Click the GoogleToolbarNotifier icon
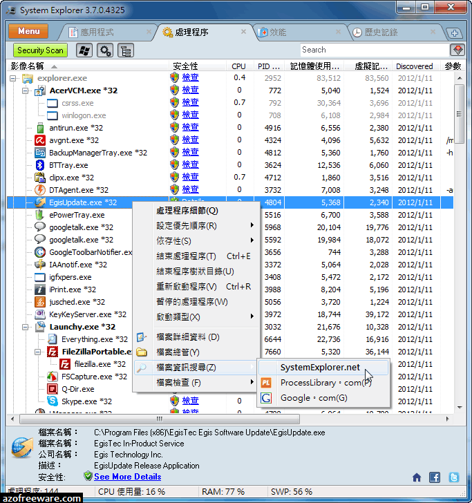Screen dimensions: 472x503 40,252
